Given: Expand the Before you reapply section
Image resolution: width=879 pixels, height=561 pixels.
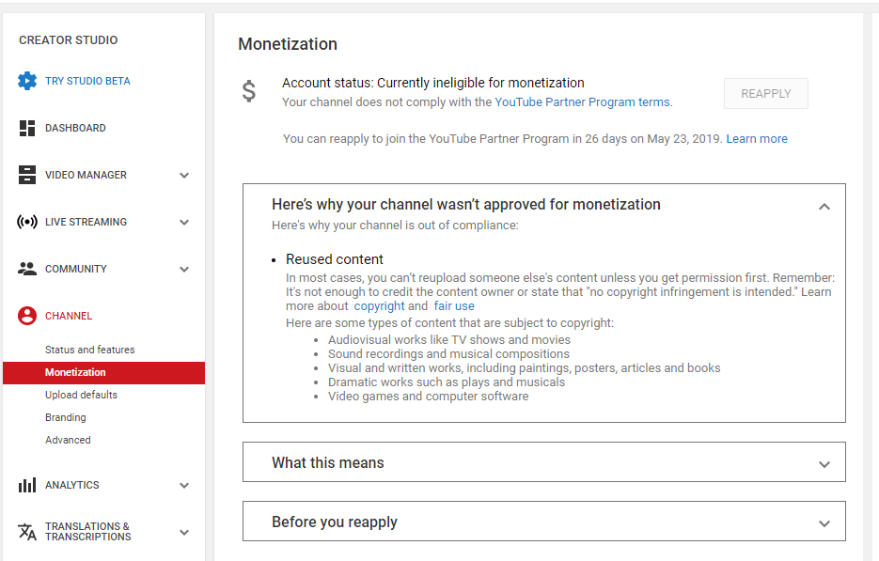Looking at the screenshot, I should click(x=824, y=524).
